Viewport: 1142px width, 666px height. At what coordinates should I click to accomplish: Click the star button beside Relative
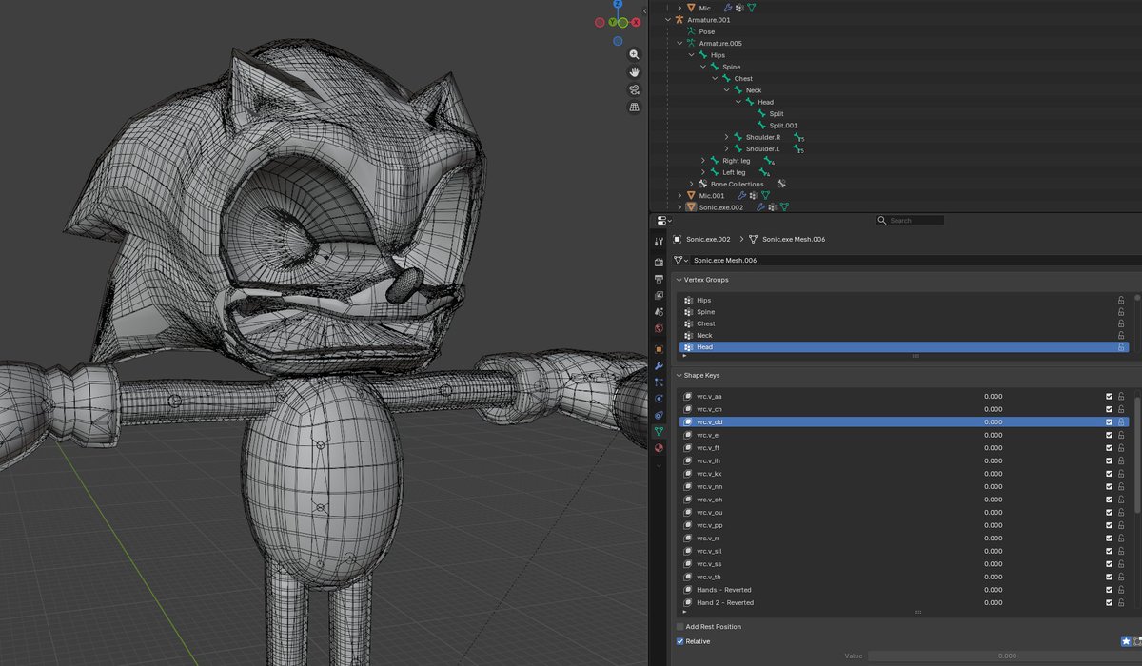coord(1127,642)
